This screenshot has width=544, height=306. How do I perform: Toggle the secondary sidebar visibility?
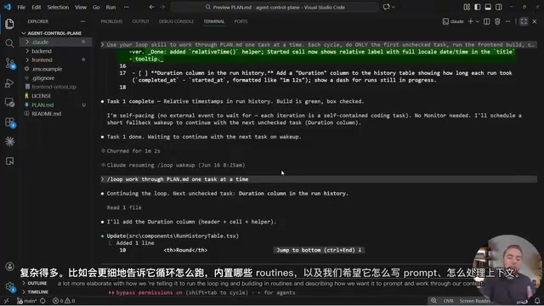pos(499,7)
